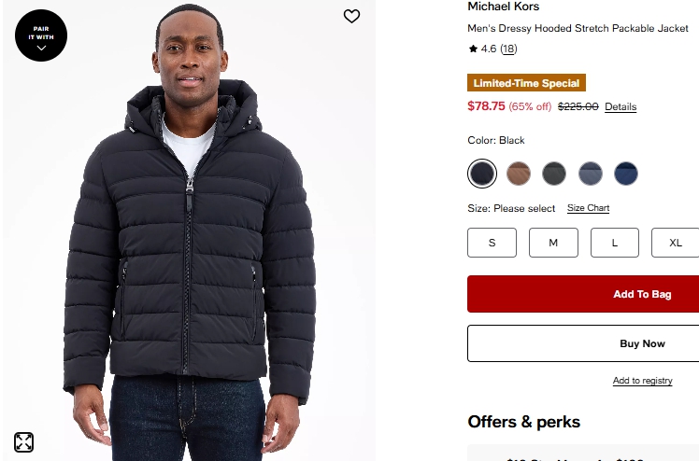
Task: Select size S
Action: 492,243
